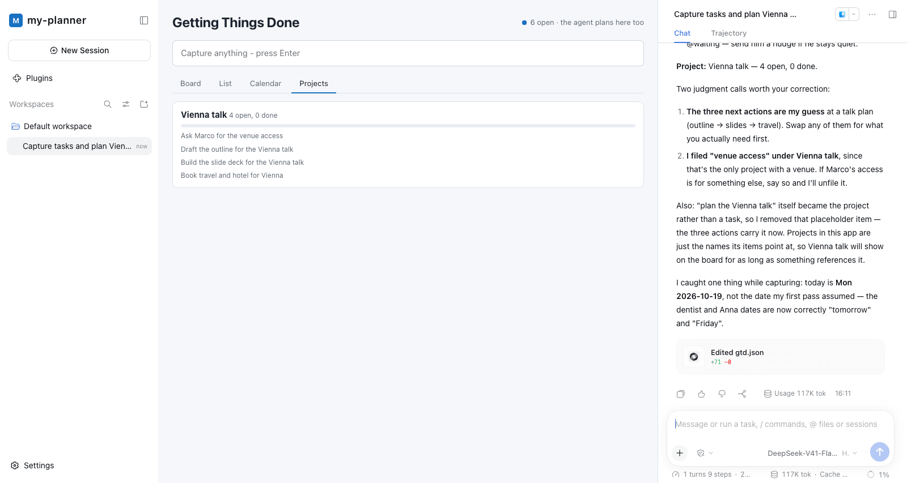Switch to the Calendar tab
This screenshot has width=907, height=483.
click(265, 83)
